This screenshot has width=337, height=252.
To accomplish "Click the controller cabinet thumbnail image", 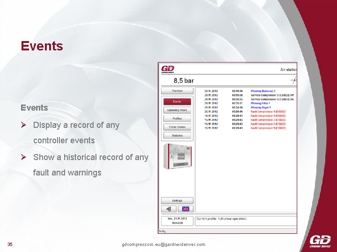I will pos(177,156).
